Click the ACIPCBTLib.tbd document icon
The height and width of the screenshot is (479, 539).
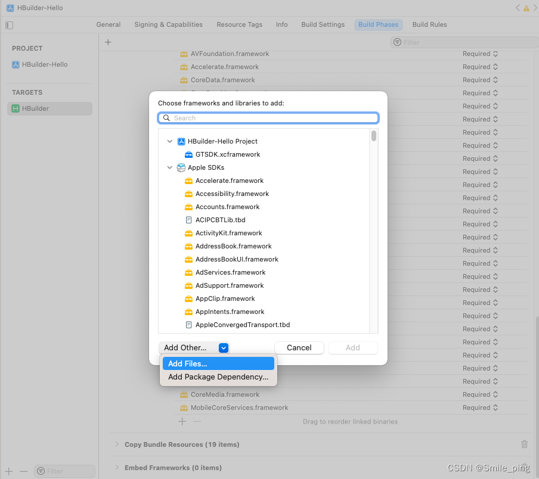[188, 220]
